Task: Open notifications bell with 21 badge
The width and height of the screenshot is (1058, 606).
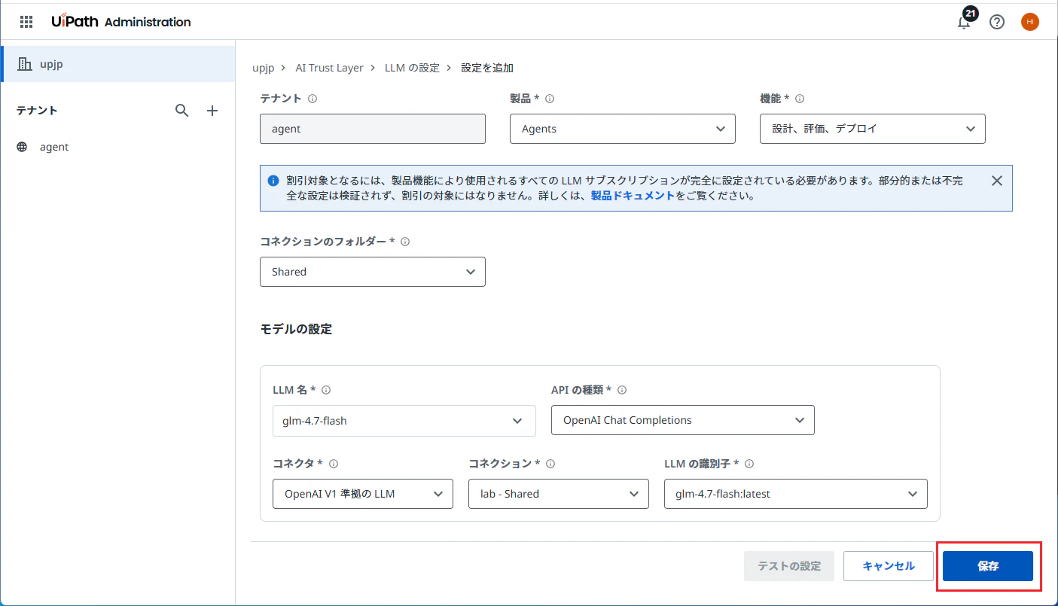Action: click(964, 20)
